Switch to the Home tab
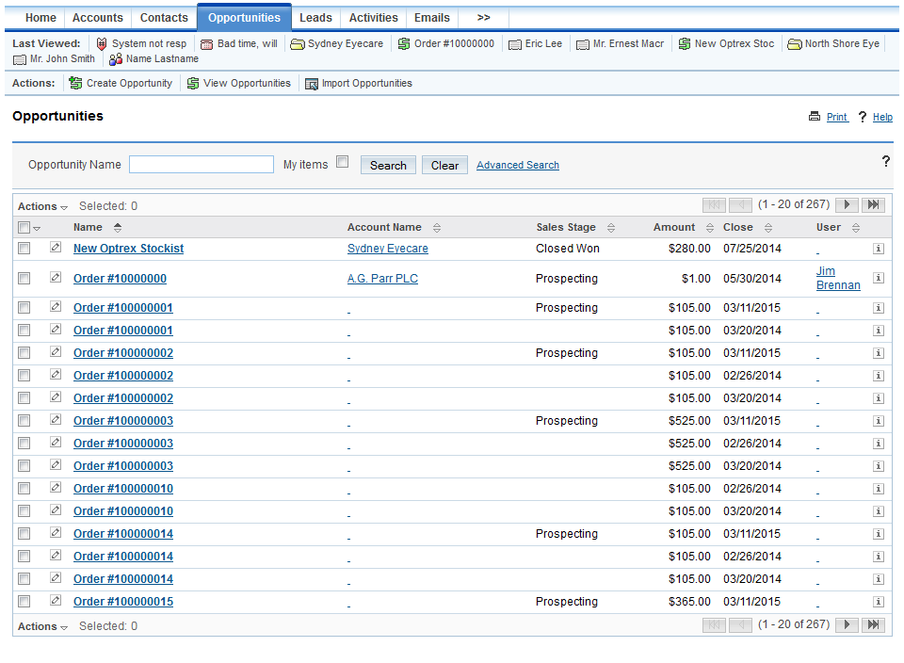 click(40, 17)
